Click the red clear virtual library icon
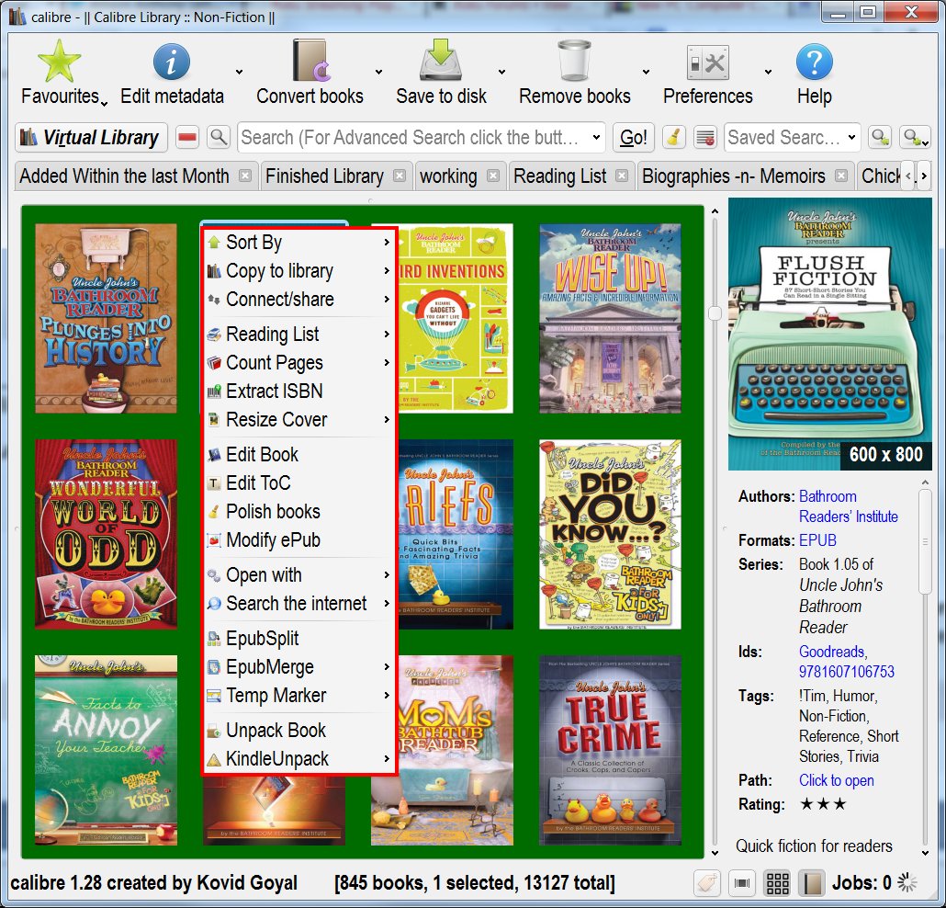946x908 pixels. tap(187, 138)
